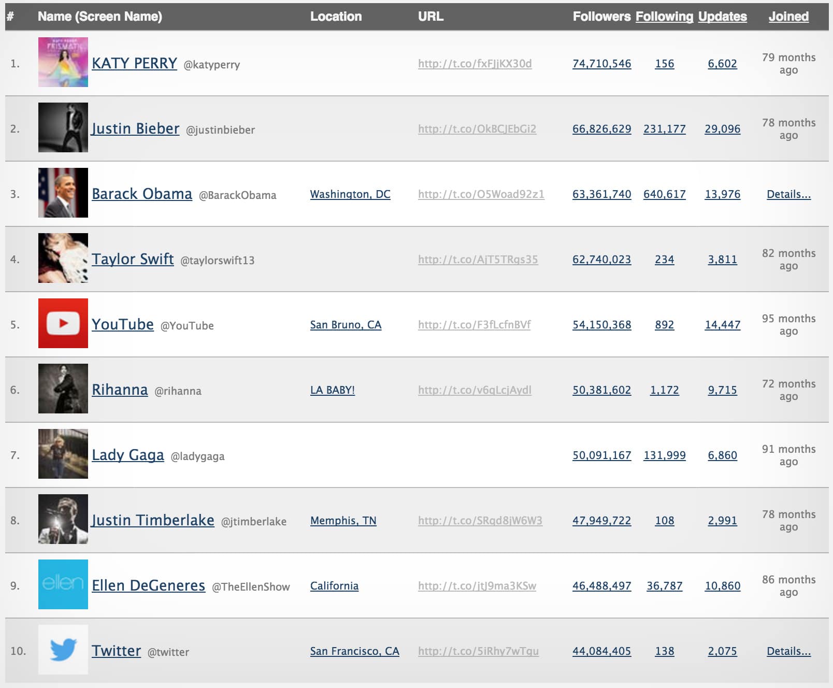Click Justin Timberlake's profile picture
This screenshot has height=688, width=833.
coord(62,520)
